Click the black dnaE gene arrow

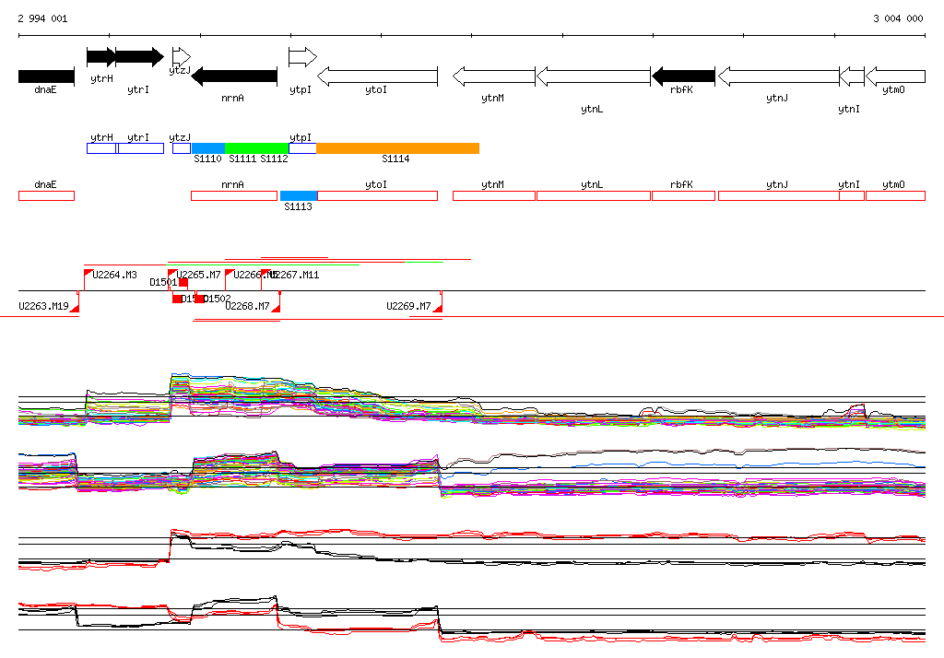point(46,76)
